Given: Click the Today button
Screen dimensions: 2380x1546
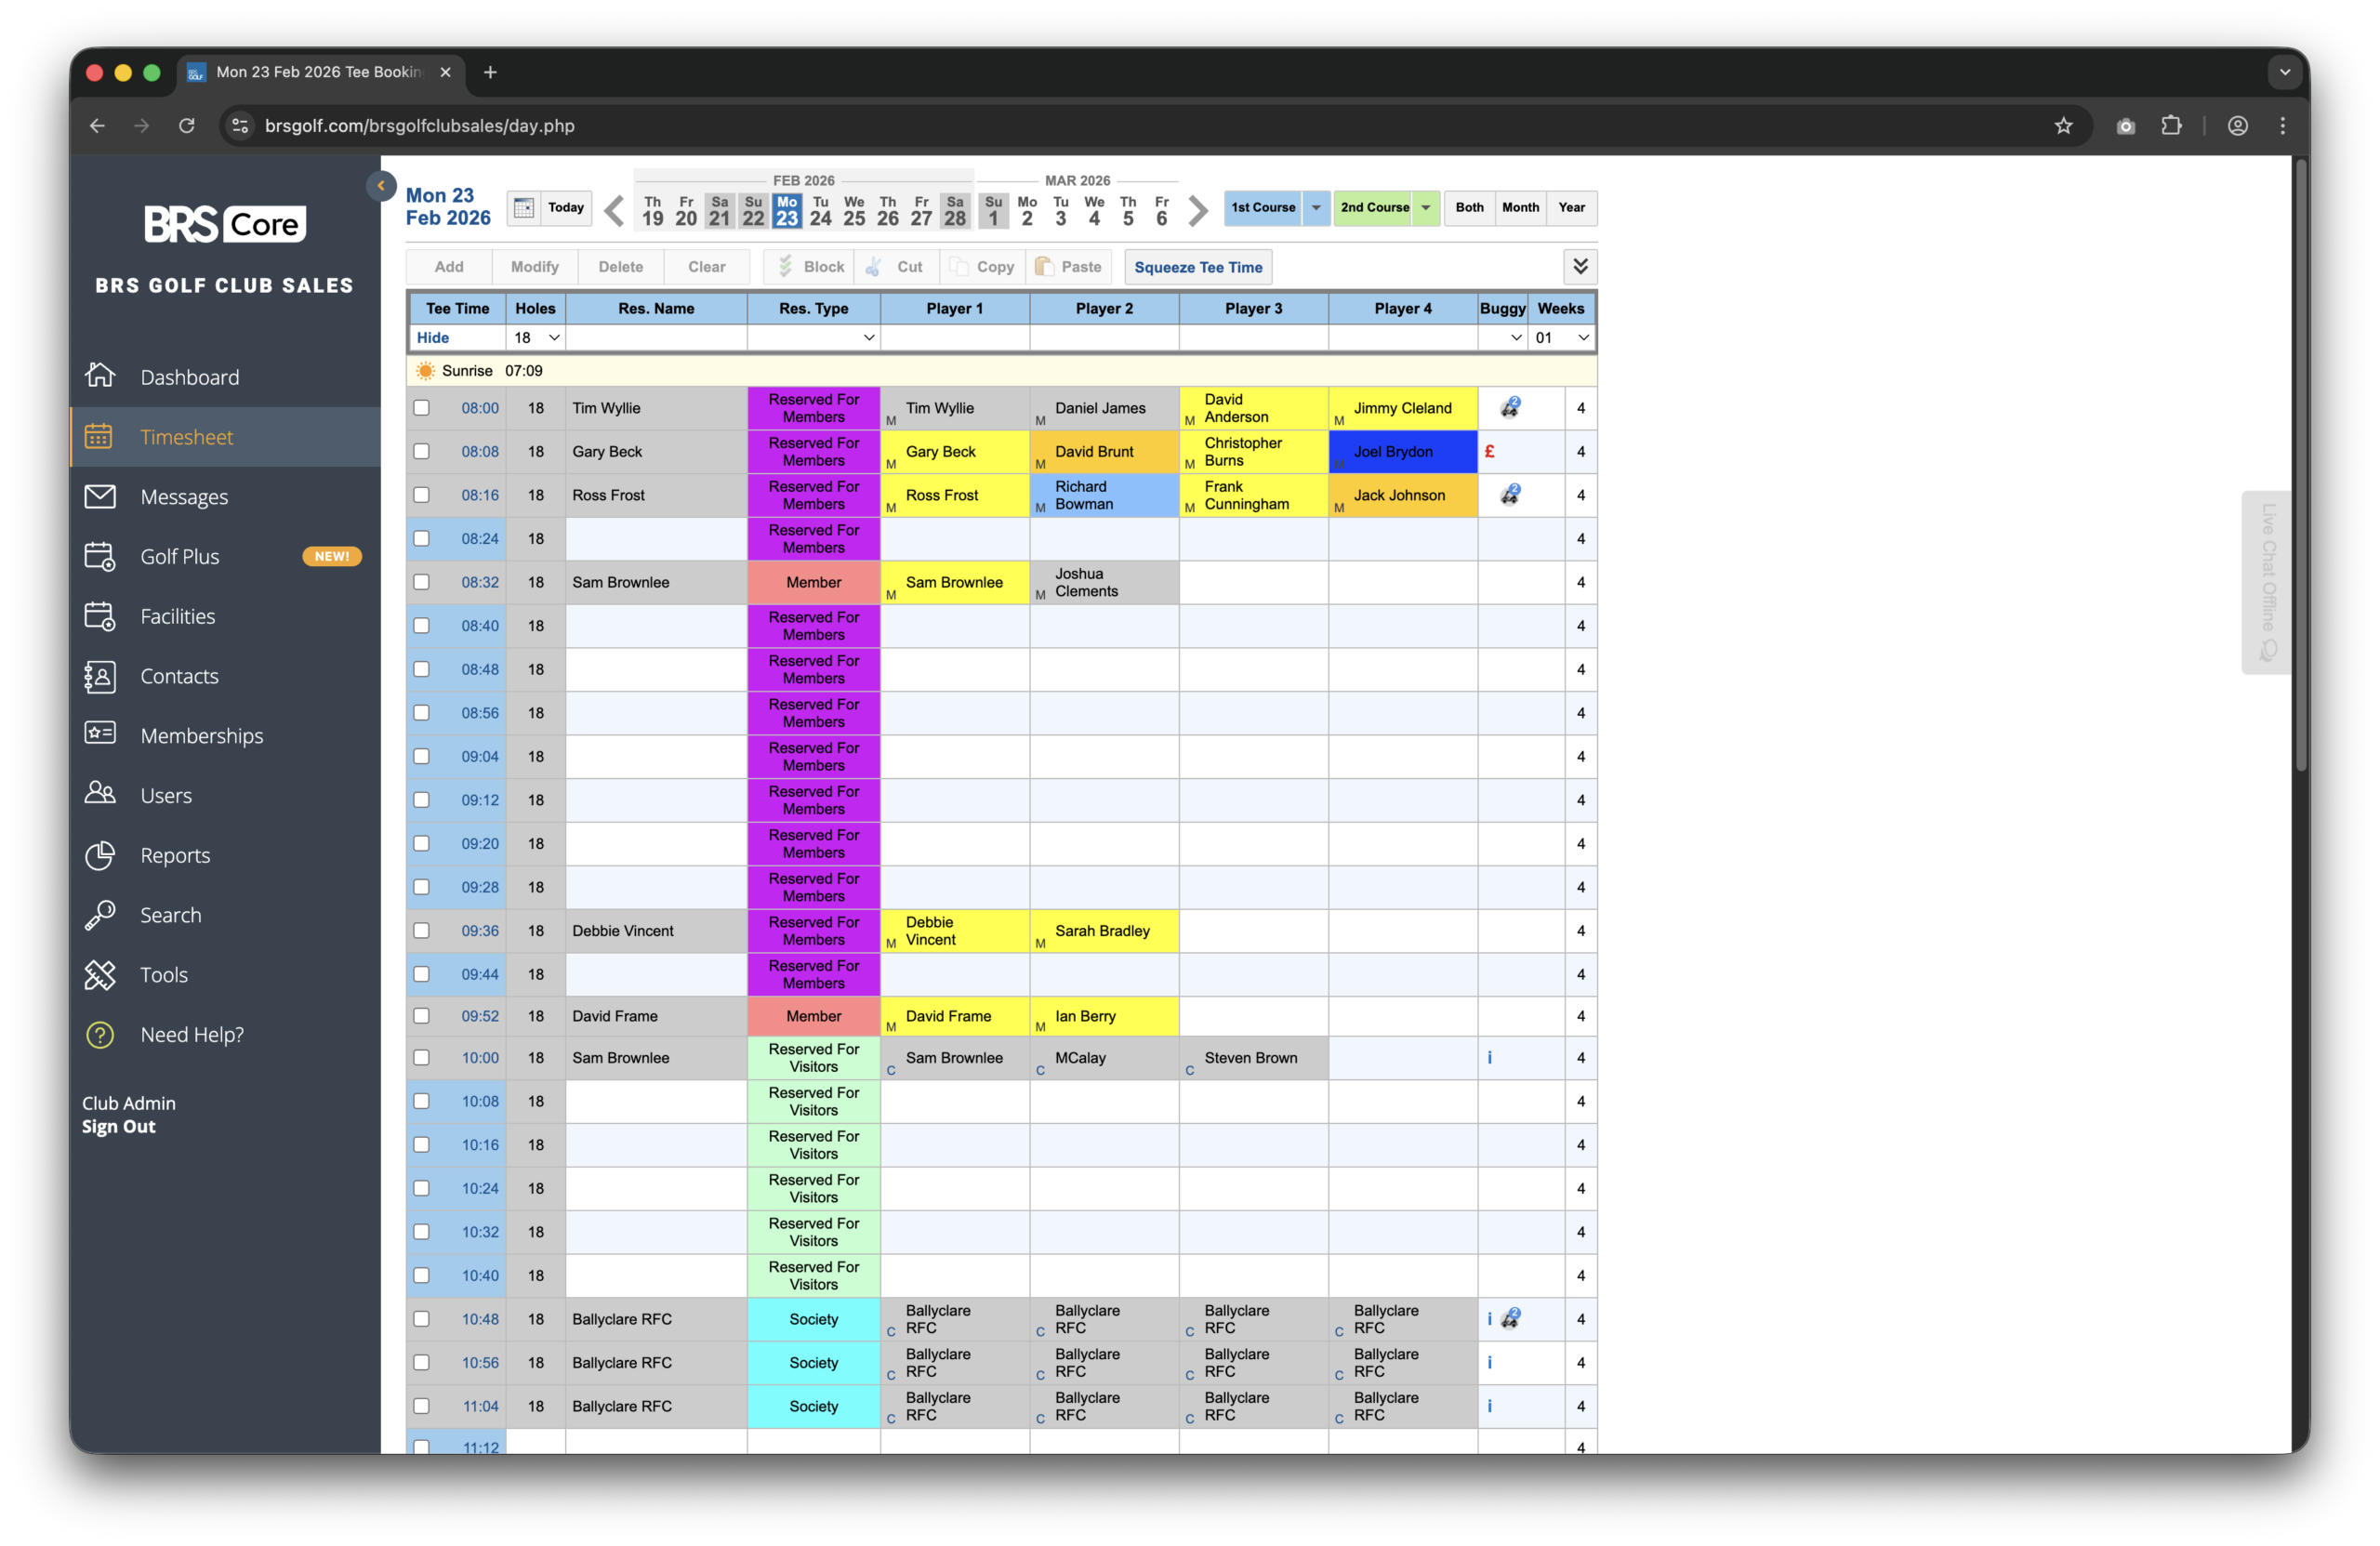Looking at the screenshot, I should [566, 208].
